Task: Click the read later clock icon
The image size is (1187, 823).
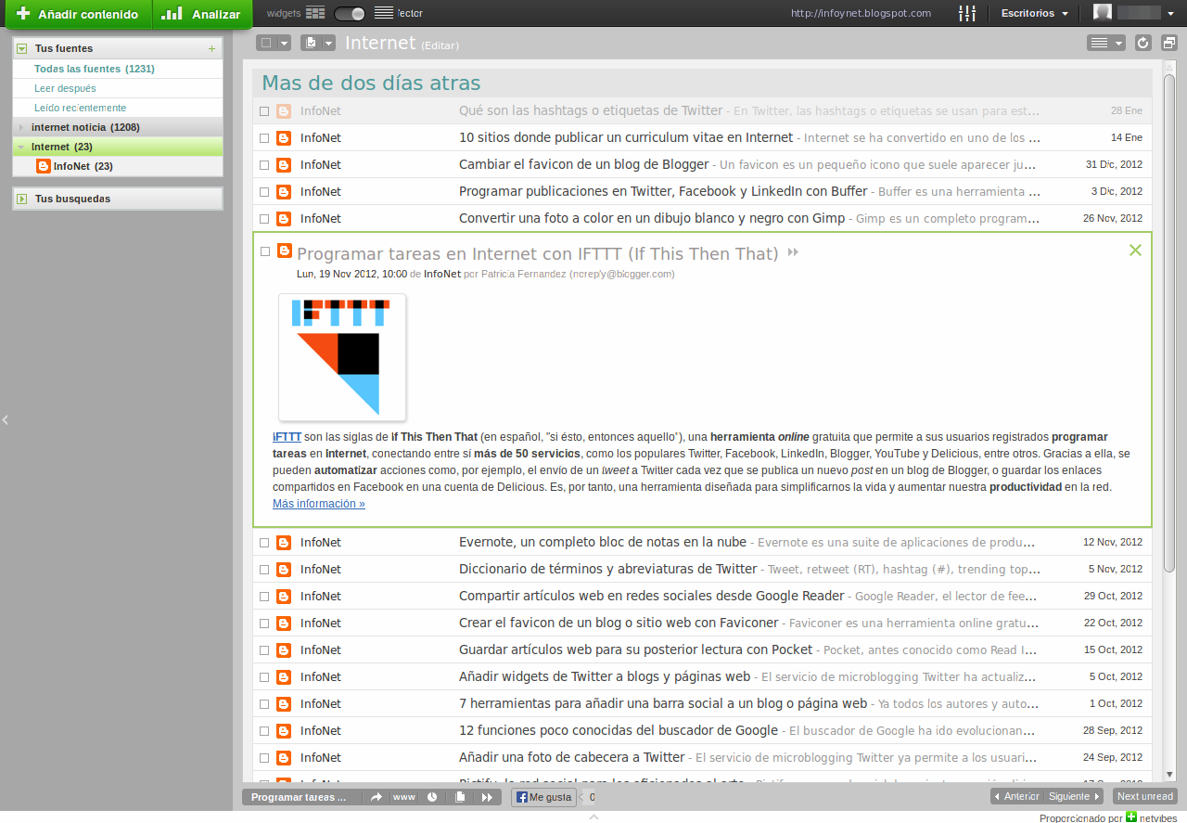Action: tap(431, 797)
